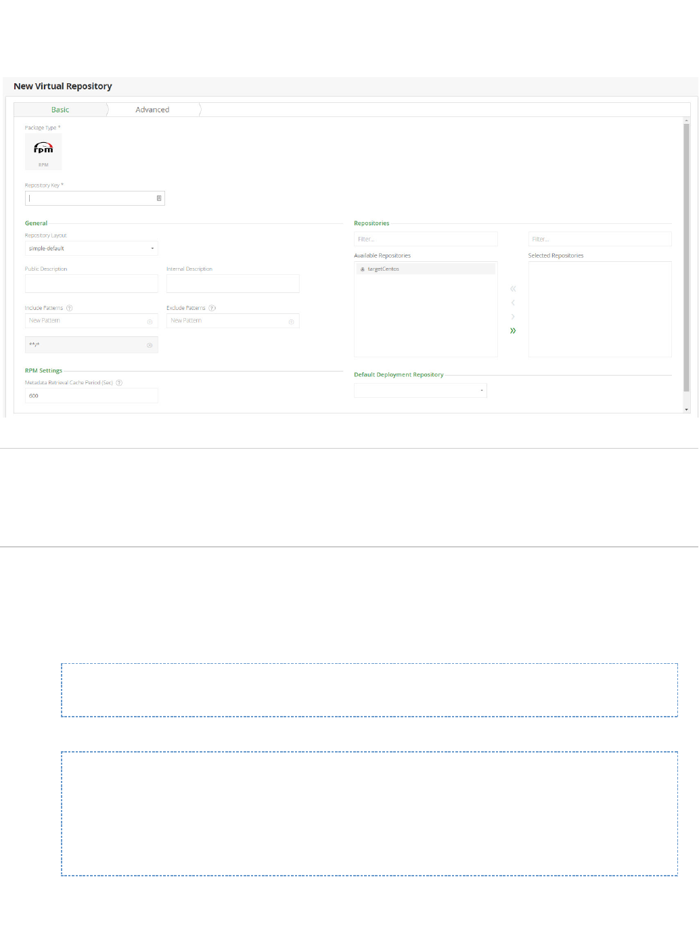Click the help icon beside Exclude Patterns

(212, 308)
